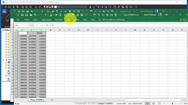Viewport: 188px width, 105px height.
Task: Switch to the View ribbon tab
Action: point(85,20)
